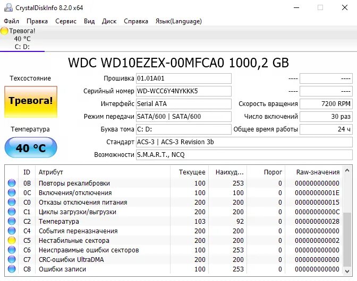Image resolution: width=357 pixels, height=281 pixels.
Task: Open the Диск menu
Action: (x=109, y=21)
